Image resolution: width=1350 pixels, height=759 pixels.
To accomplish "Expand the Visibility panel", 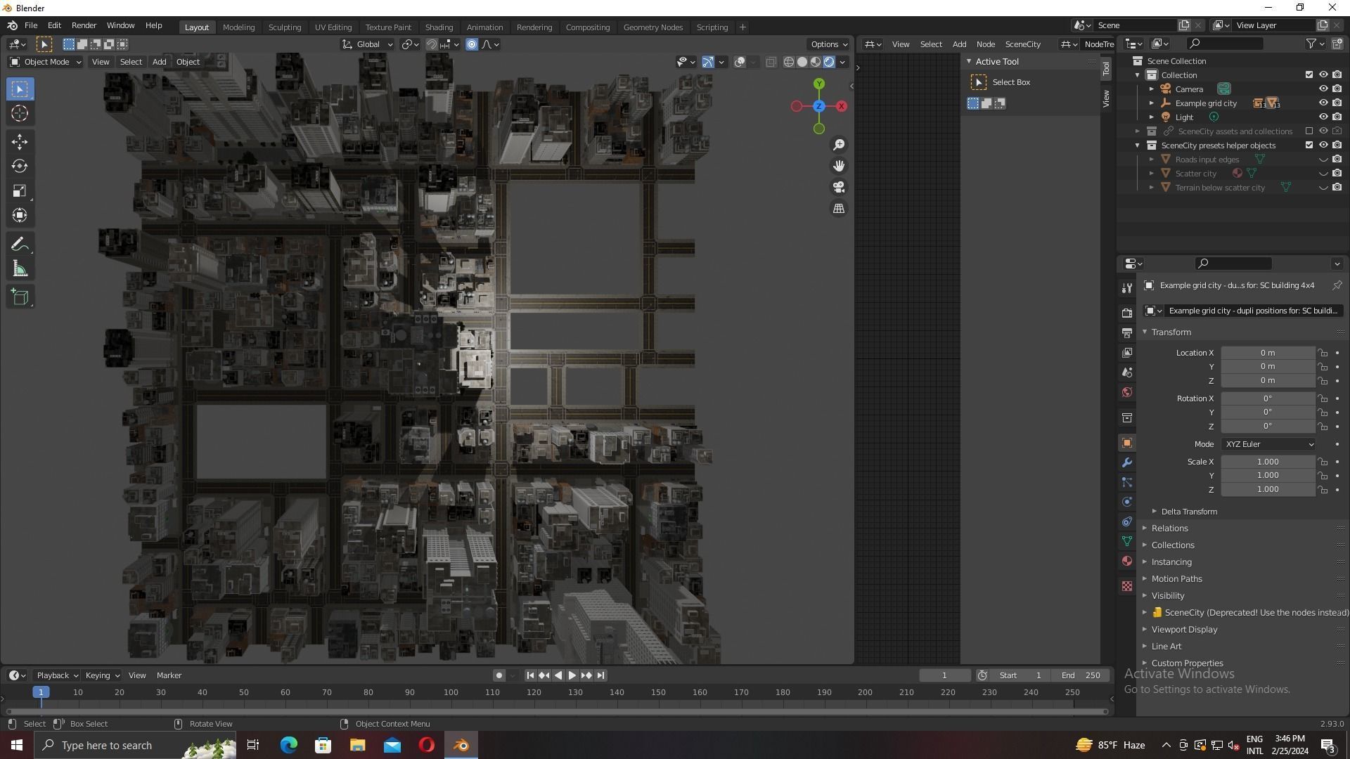I will 1167,596.
